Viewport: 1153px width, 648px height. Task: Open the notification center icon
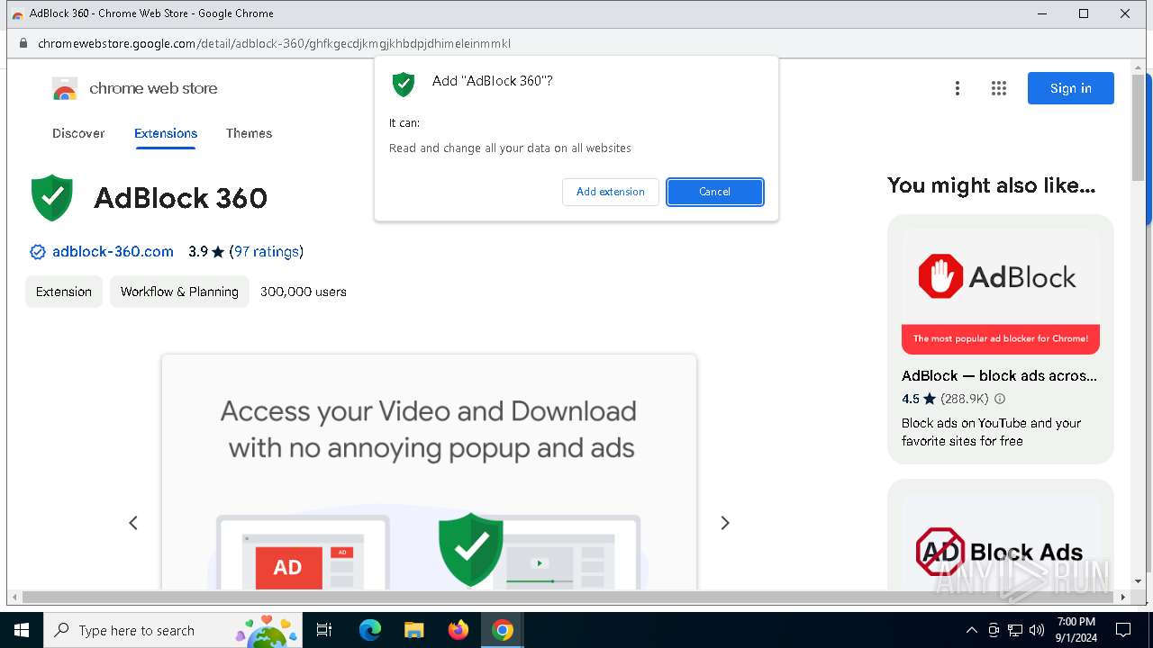(x=1123, y=630)
